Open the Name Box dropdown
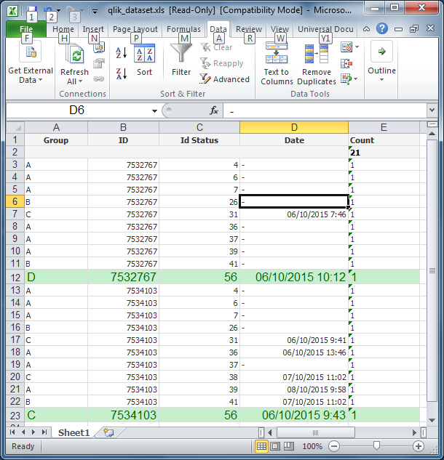 [x=154, y=111]
